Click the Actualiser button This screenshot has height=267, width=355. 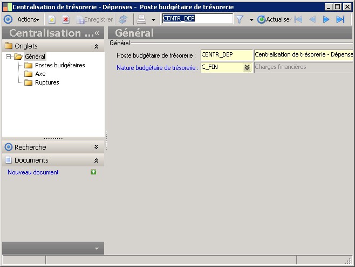click(x=275, y=20)
